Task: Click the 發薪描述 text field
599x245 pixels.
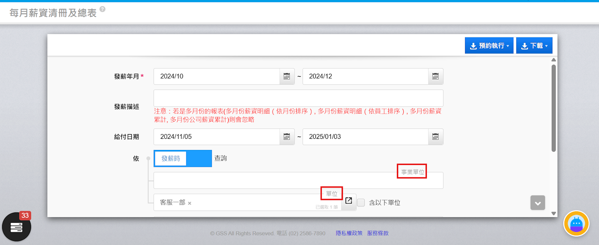Action: pyautogui.click(x=298, y=98)
